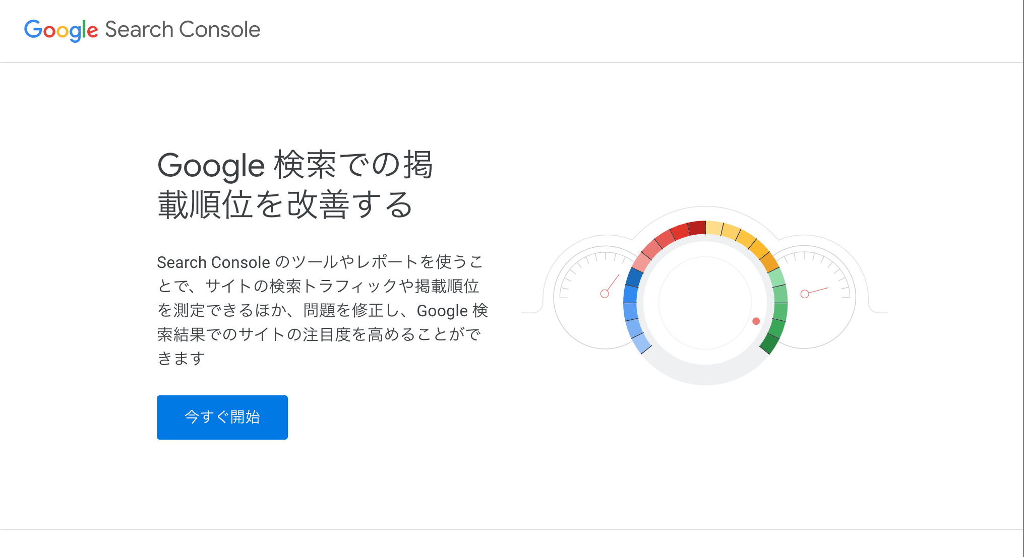Click the red dot on central dial
Image resolution: width=1024 pixels, height=557 pixels.
pyautogui.click(x=756, y=321)
